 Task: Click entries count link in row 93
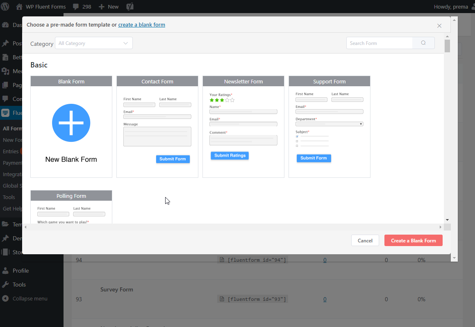325,299
